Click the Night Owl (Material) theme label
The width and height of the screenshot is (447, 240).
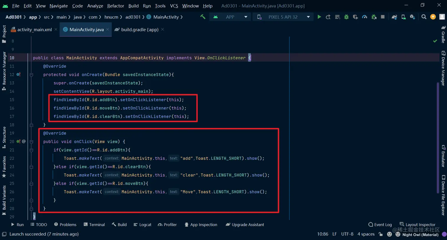(420, 235)
